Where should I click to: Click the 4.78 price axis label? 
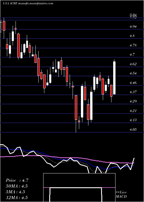pyautogui.click(x=133, y=45)
